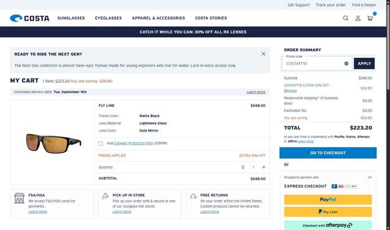Click the 30% off RX lenses banner
This screenshot has height=230, width=390.
coord(193,32)
